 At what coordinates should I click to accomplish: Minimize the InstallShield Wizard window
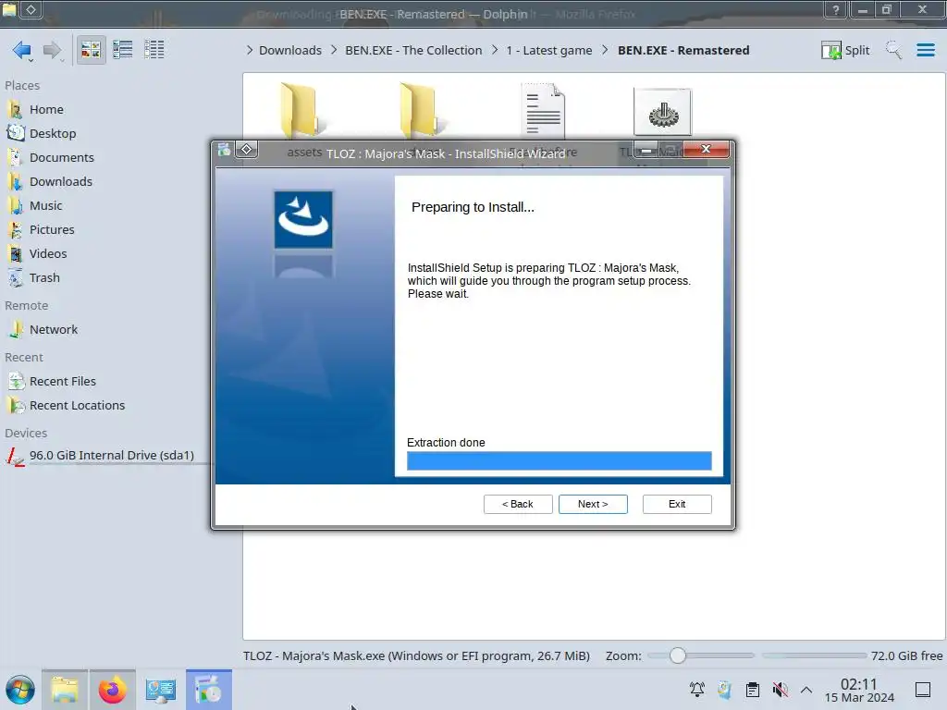pos(646,149)
